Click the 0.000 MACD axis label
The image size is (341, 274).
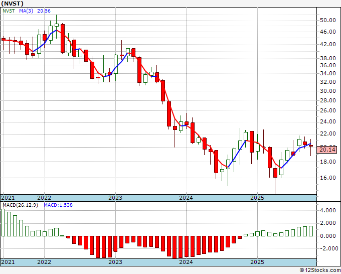[x=328, y=236]
